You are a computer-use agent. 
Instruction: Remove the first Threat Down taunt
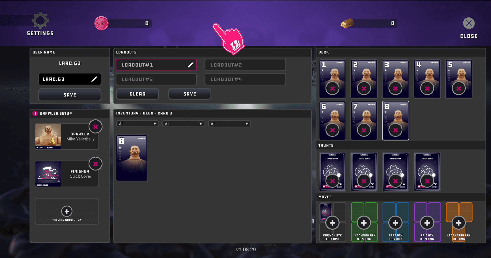click(332, 181)
